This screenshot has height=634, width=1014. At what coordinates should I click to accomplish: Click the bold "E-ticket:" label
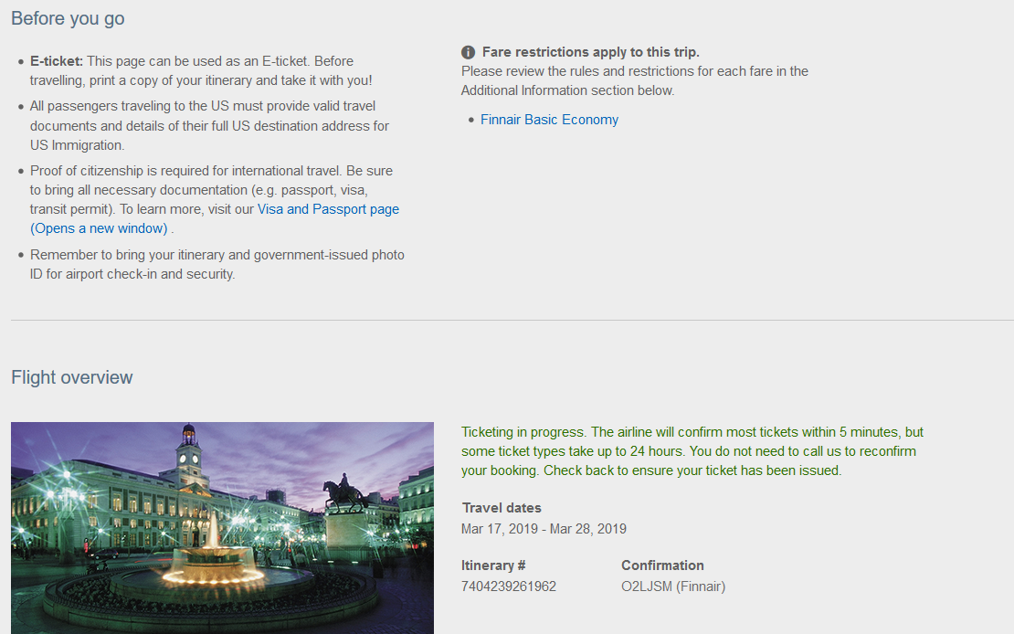(57, 61)
